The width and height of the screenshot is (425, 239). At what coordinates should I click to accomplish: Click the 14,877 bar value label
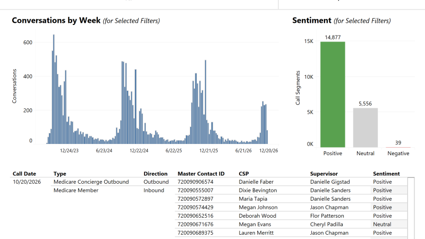pos(333,37)
